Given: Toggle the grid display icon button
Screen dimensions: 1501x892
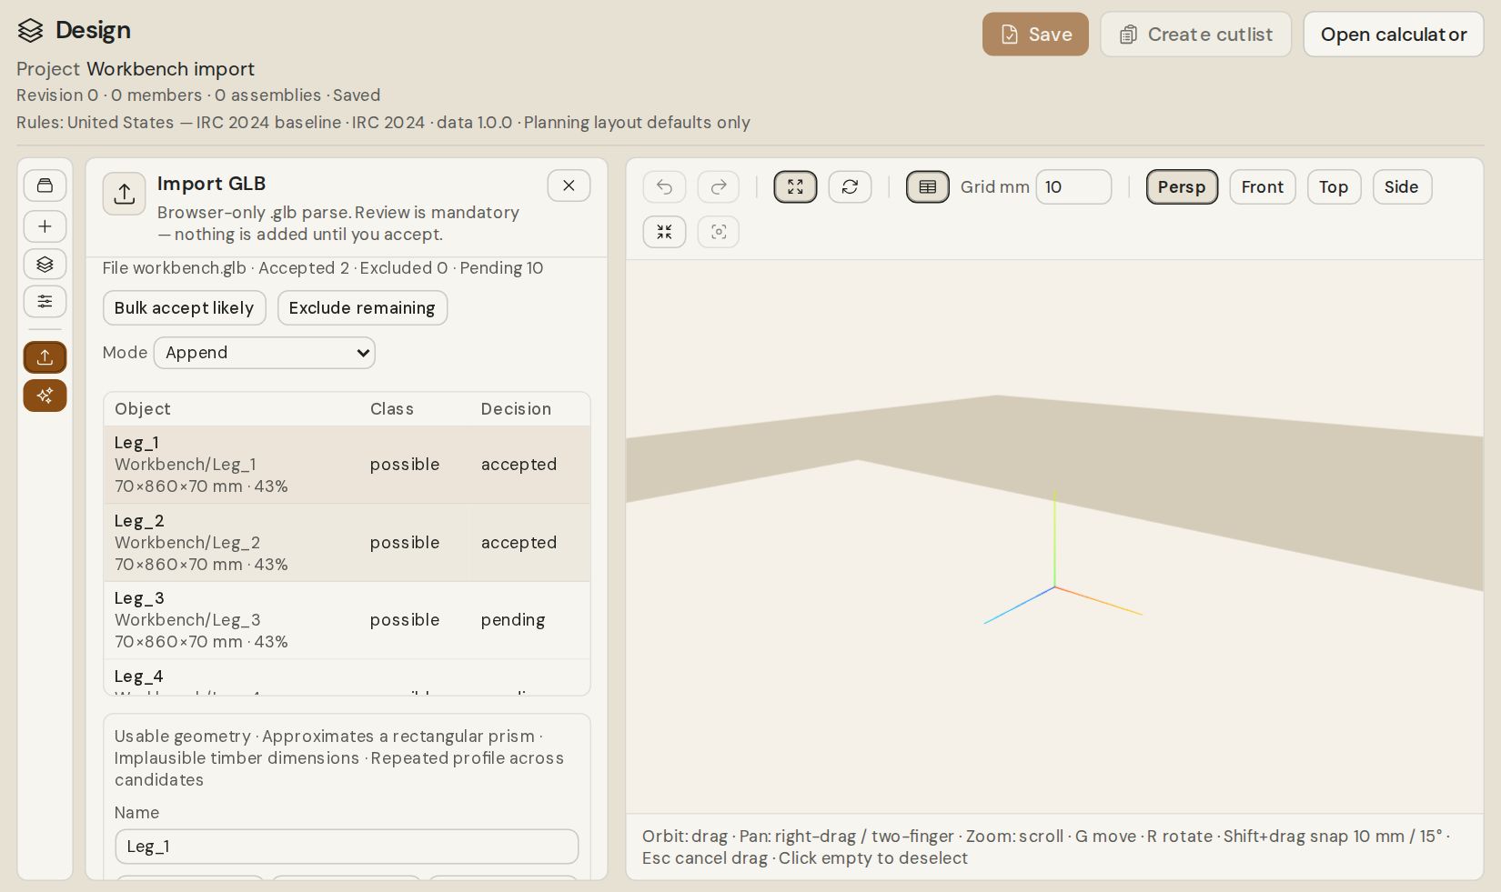Looking at the screenshot, I should (927, 187).
